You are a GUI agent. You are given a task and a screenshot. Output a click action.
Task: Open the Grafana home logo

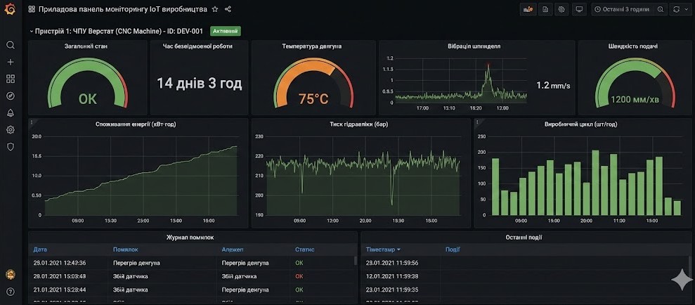pyautogui.click(x=10, y=9)
